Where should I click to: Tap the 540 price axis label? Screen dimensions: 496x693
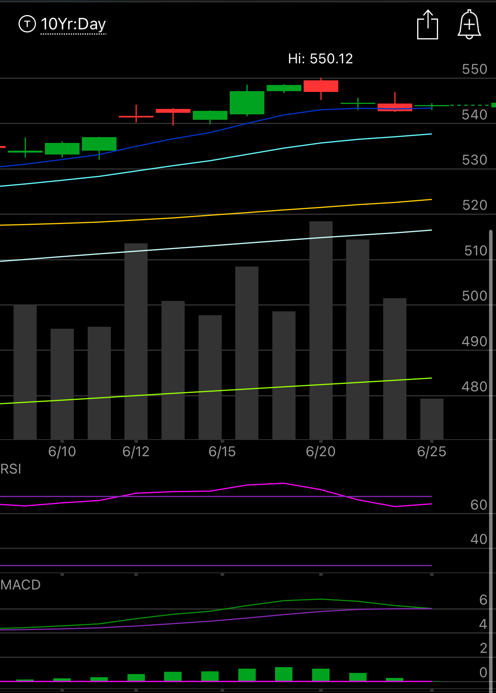pos(475,115)
